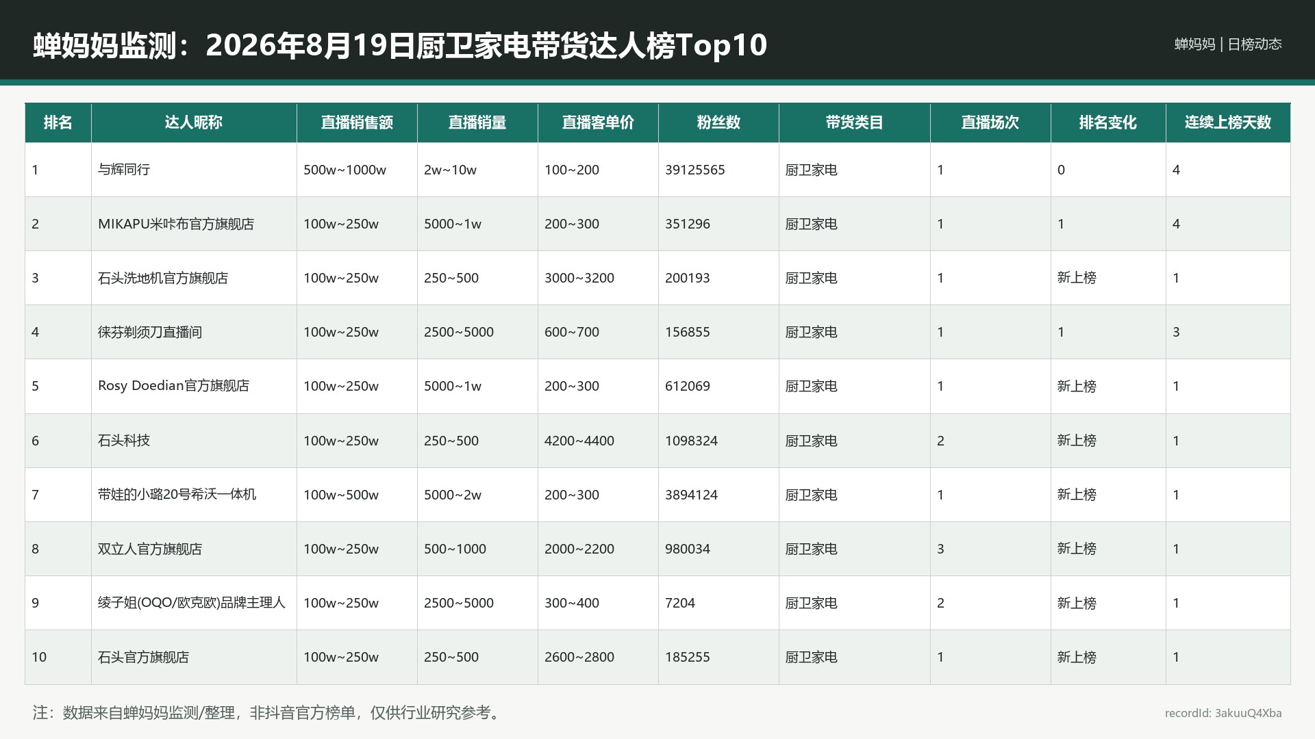This screenshot has height=739, width=1315.
Task: Click sales volume 5000~2w
Action: click(x=453, y=495)
